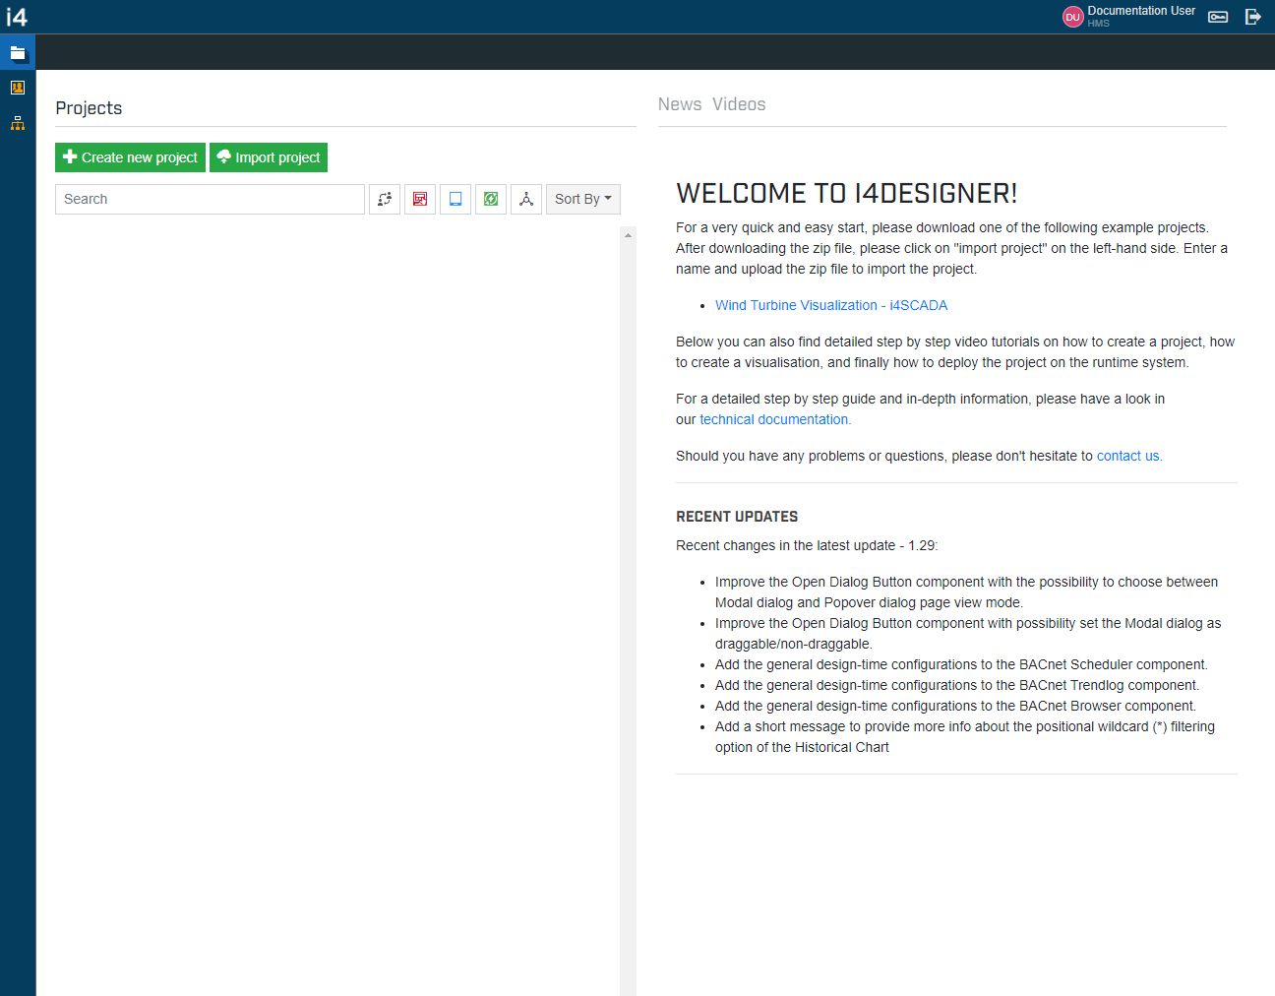Click the Projects heading
Screen dimensions: 1275x996
pyautogui.click(x=89, y=108)
